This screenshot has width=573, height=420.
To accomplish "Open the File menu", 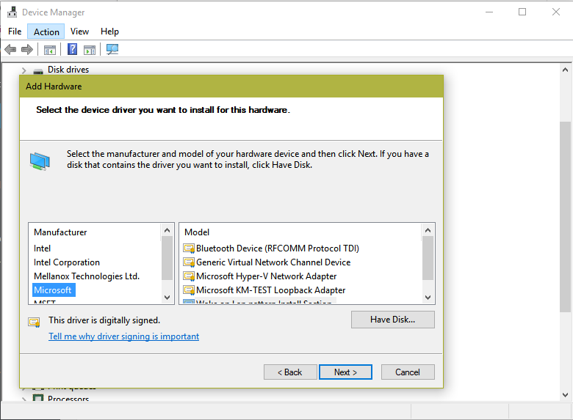I will pyautogui.click(x=15, y=32).
